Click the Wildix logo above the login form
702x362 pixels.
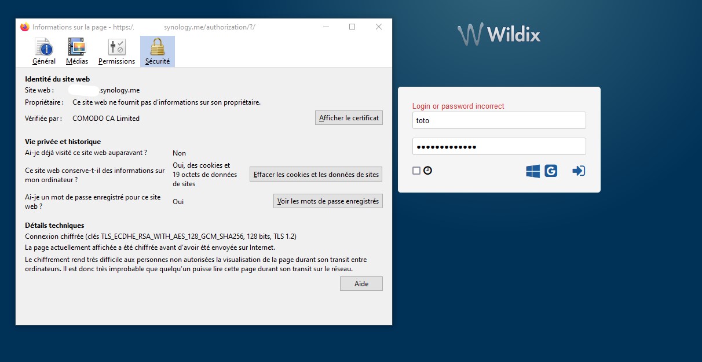tap(499, 34)
